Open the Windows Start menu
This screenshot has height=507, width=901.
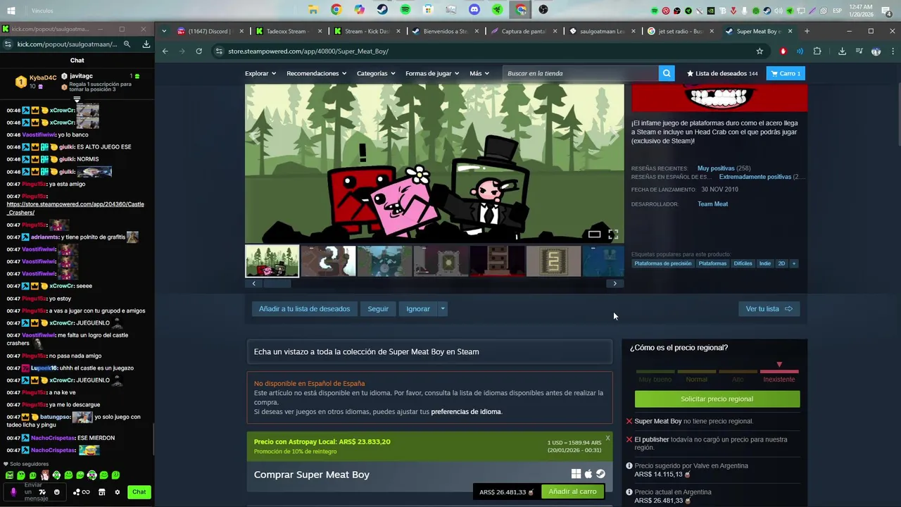coord(11,11)
